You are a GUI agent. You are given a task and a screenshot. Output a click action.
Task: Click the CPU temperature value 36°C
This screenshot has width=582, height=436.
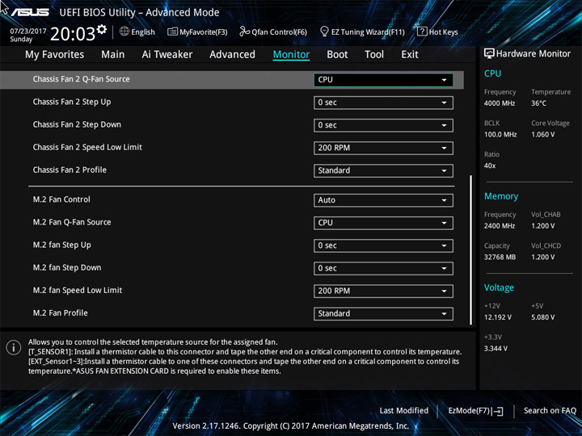pos(538,103)
